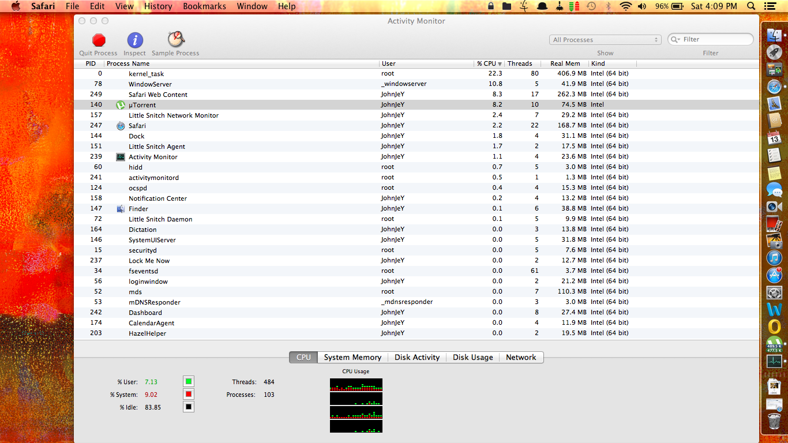Screen dimensions: 788x443
Task: Open Spotlight magnifying glass in the menu bar
Action: (751, 6)
